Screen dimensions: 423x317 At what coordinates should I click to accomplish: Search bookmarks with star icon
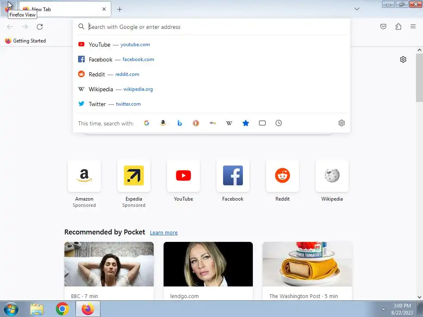point(246,123)
